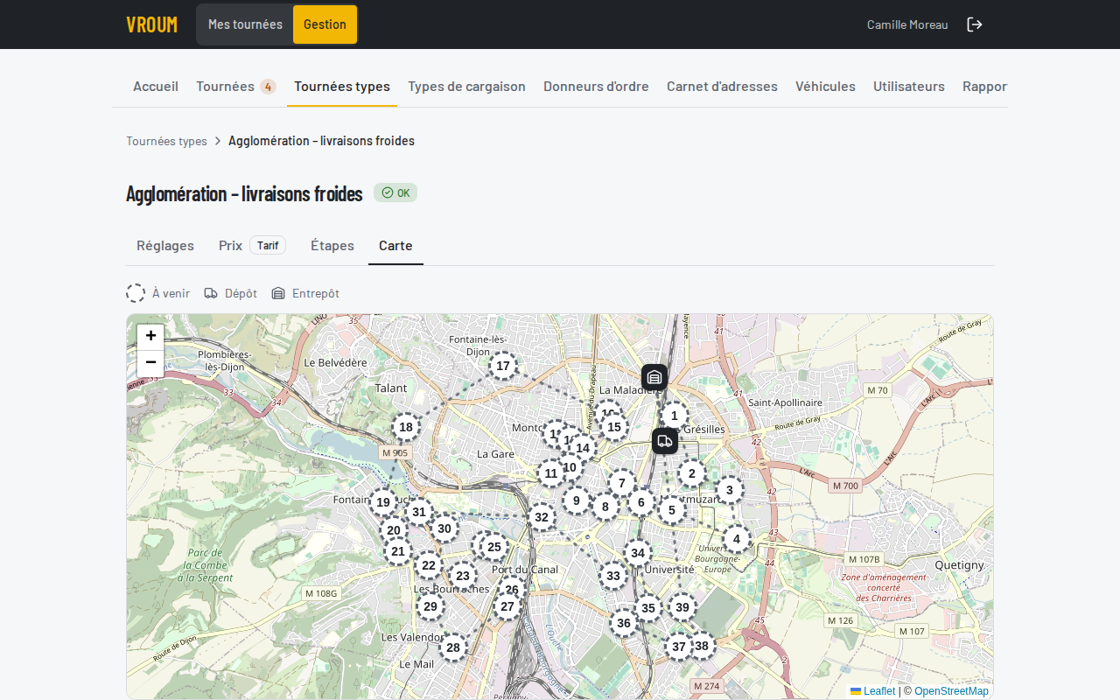Click the OK status badge
Screen dimensions: 1120x700
click(x=395, y=192)
